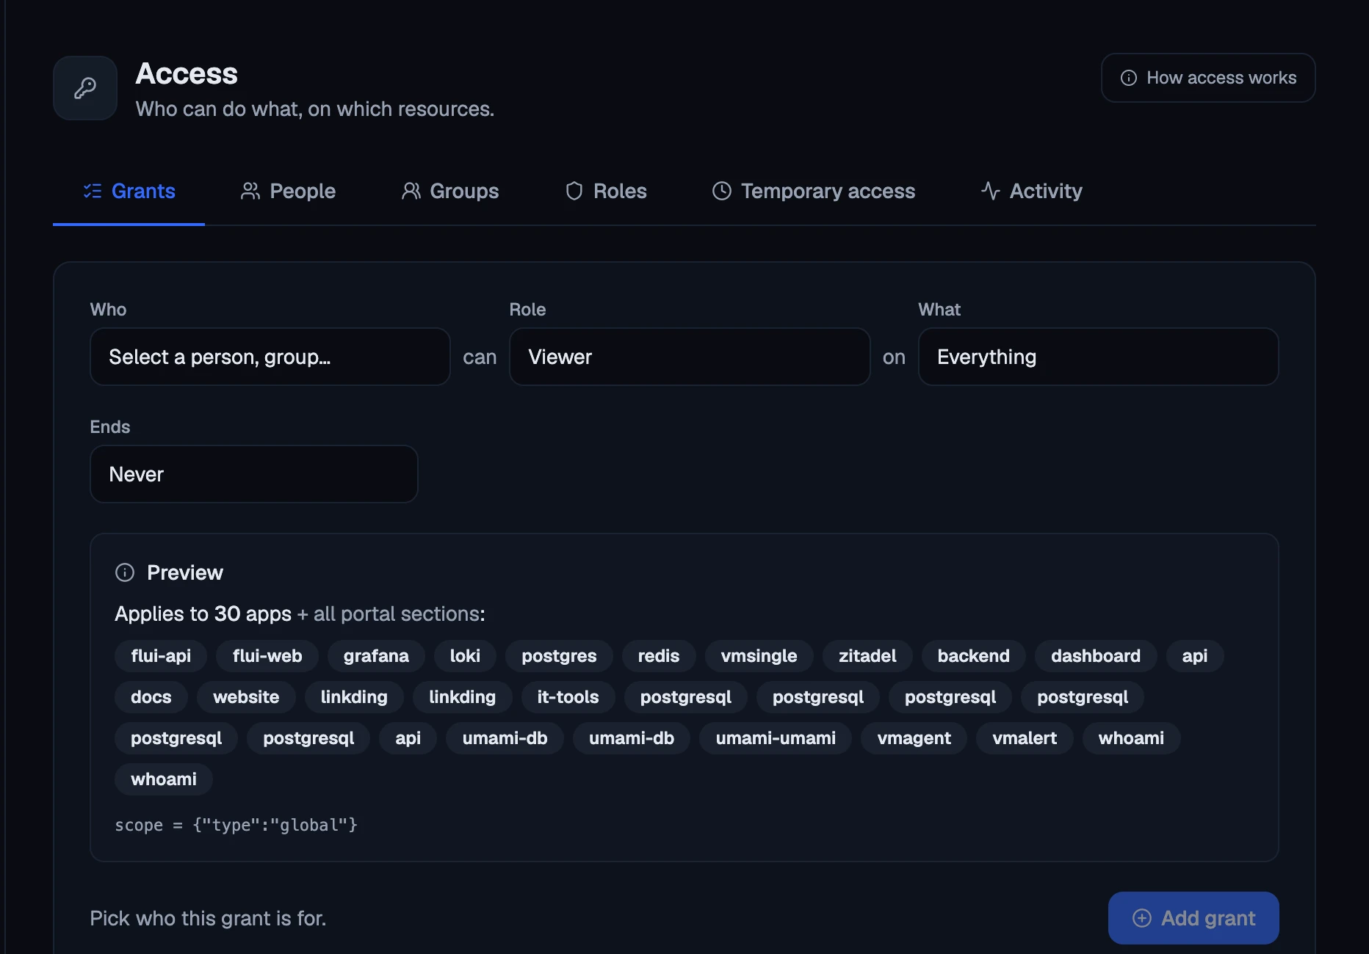Click the backend app chip
This screenshot has width=1369, height=954.
[x=973, y=656]
